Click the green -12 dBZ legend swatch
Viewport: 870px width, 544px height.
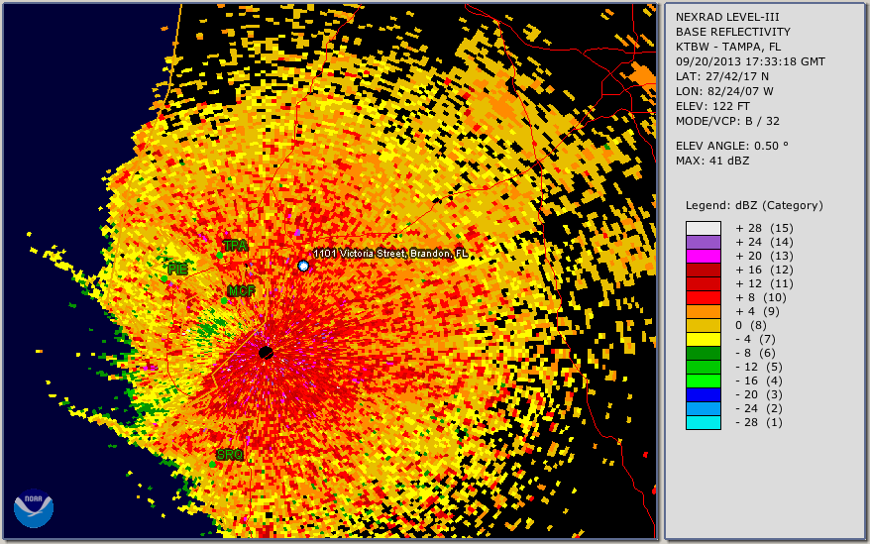703,367
